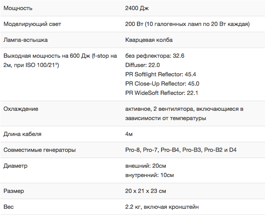Click the Diffuser: 22.0 line
This screenshot has height=215, width=265.
tap(142, 65)
